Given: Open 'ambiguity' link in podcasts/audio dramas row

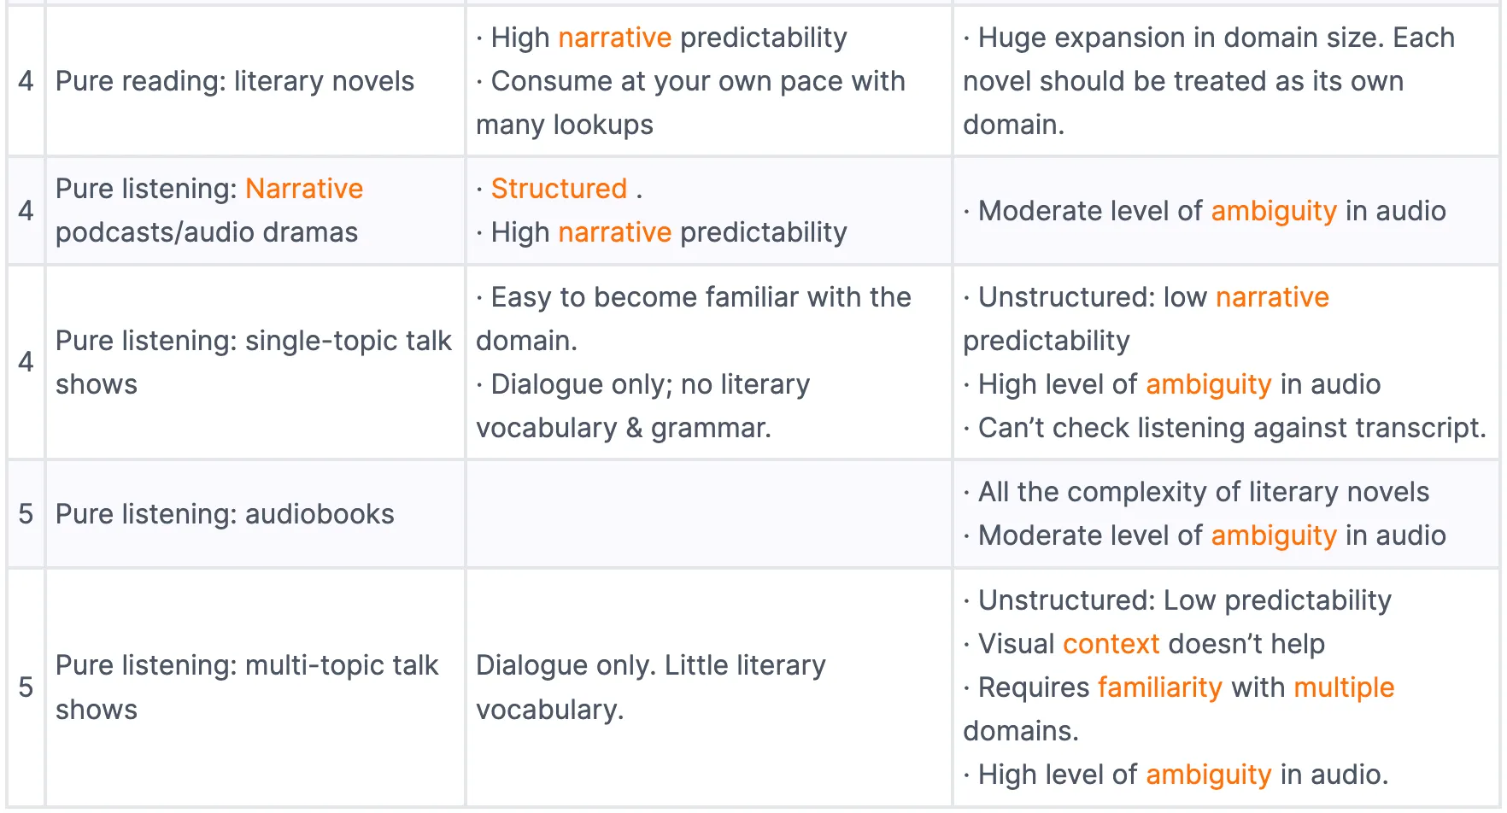Looking at the screenshot, I should click(1274, 211).
